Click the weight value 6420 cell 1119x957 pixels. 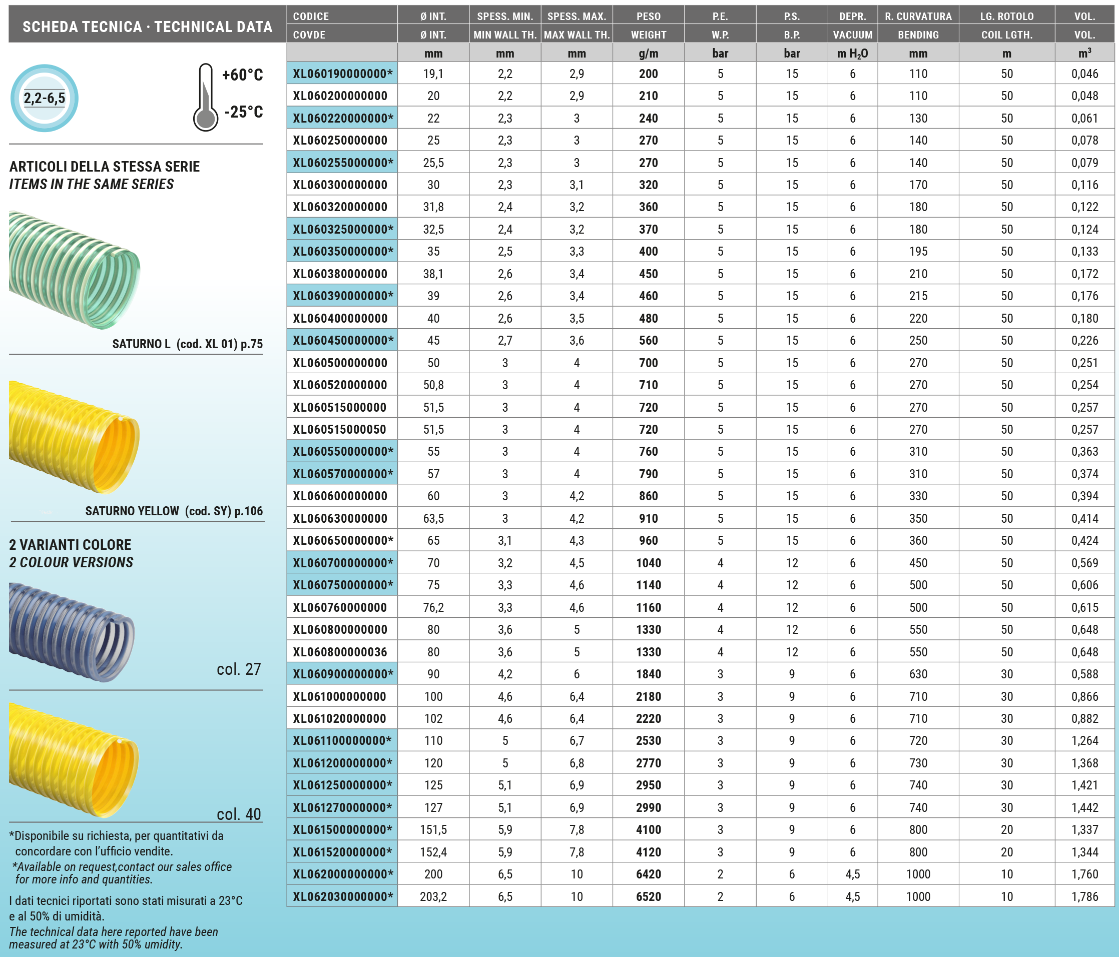(x=648, y=874)
